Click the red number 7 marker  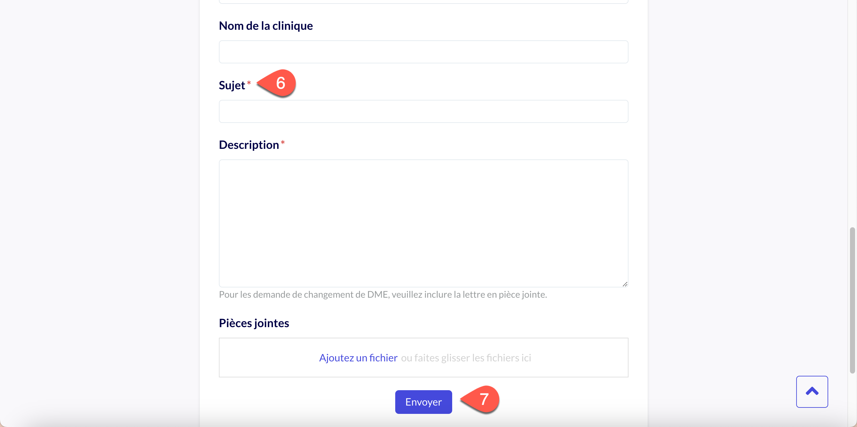484,399
